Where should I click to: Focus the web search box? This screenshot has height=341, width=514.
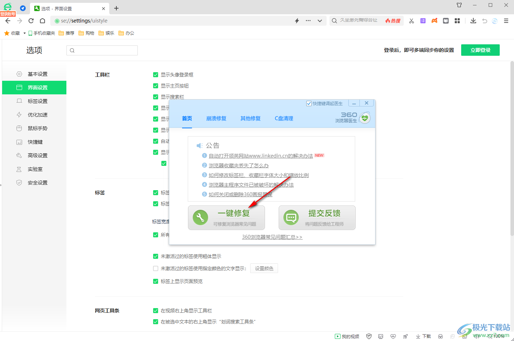point(359,21)
